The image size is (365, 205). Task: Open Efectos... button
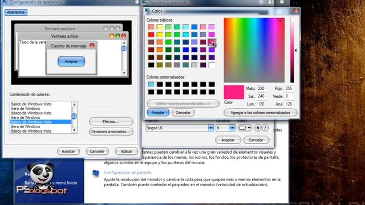(111, 121)
